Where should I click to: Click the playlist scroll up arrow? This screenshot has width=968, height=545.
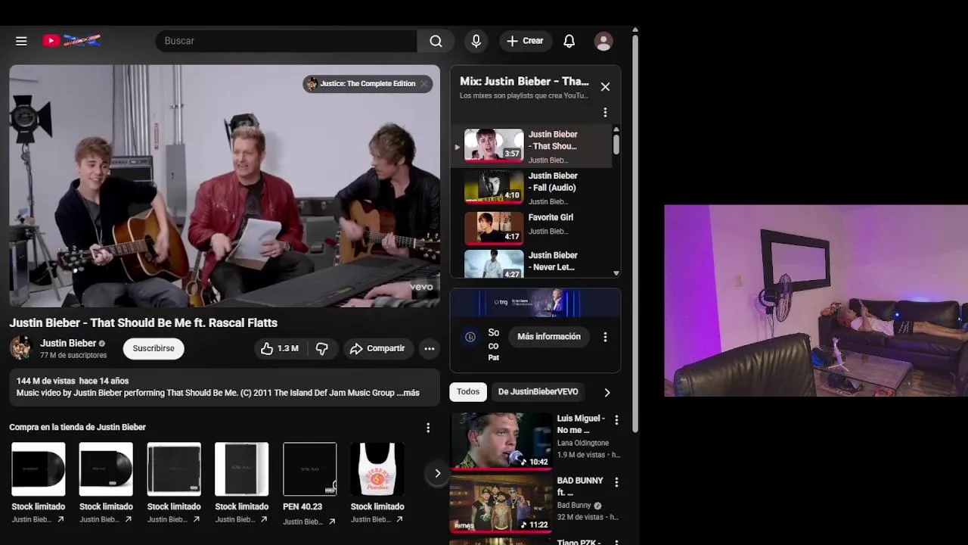616,129
